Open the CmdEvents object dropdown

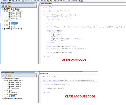point(69,73)
